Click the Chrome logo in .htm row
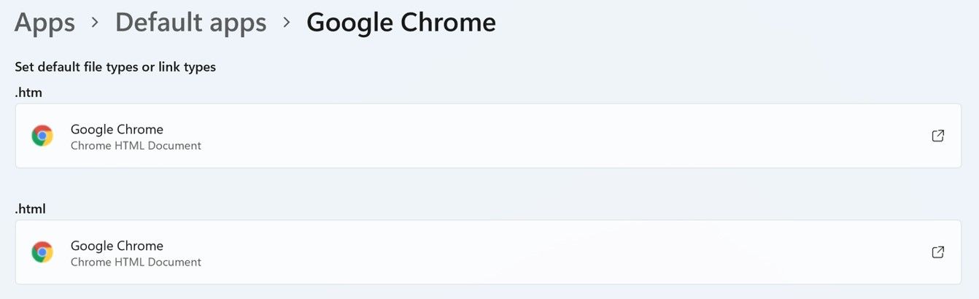979x299 pixels. 42,136
